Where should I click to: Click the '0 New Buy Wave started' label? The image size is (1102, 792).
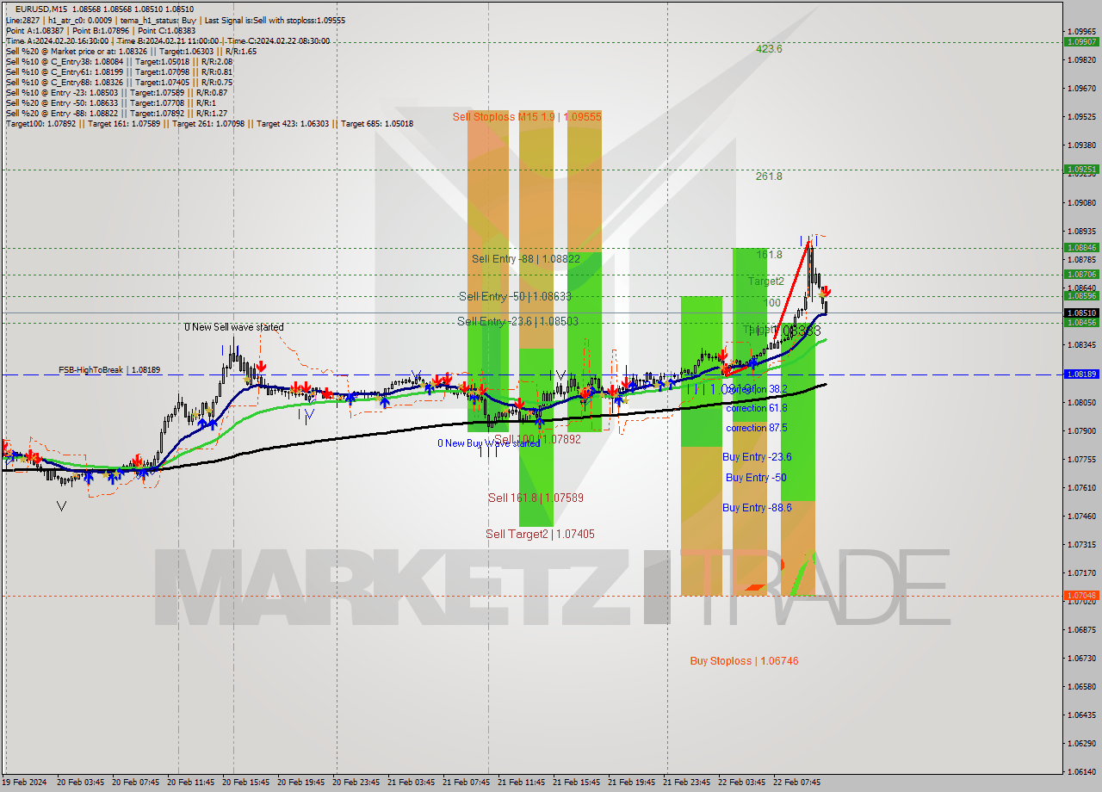click(489, 443)
